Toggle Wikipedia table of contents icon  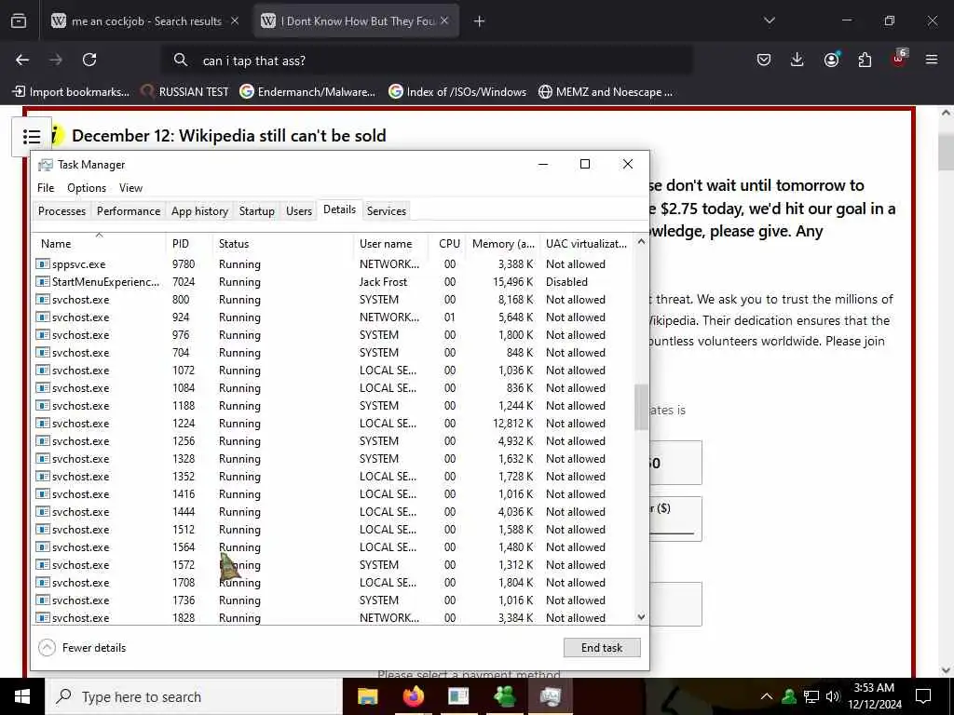click(32, 137)
